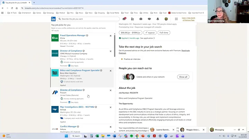Click the Full-time pill
Viewport: 249px width, 139px height.
[x=164, y=33]
